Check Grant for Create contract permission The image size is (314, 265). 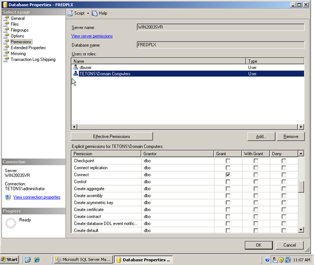pos(228,217)
